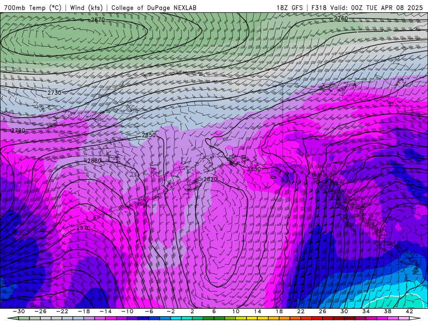Click the 34 colorbar scale label

(366, 311)
